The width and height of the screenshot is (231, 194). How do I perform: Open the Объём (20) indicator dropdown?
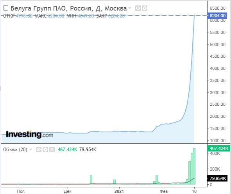[30, 150]
